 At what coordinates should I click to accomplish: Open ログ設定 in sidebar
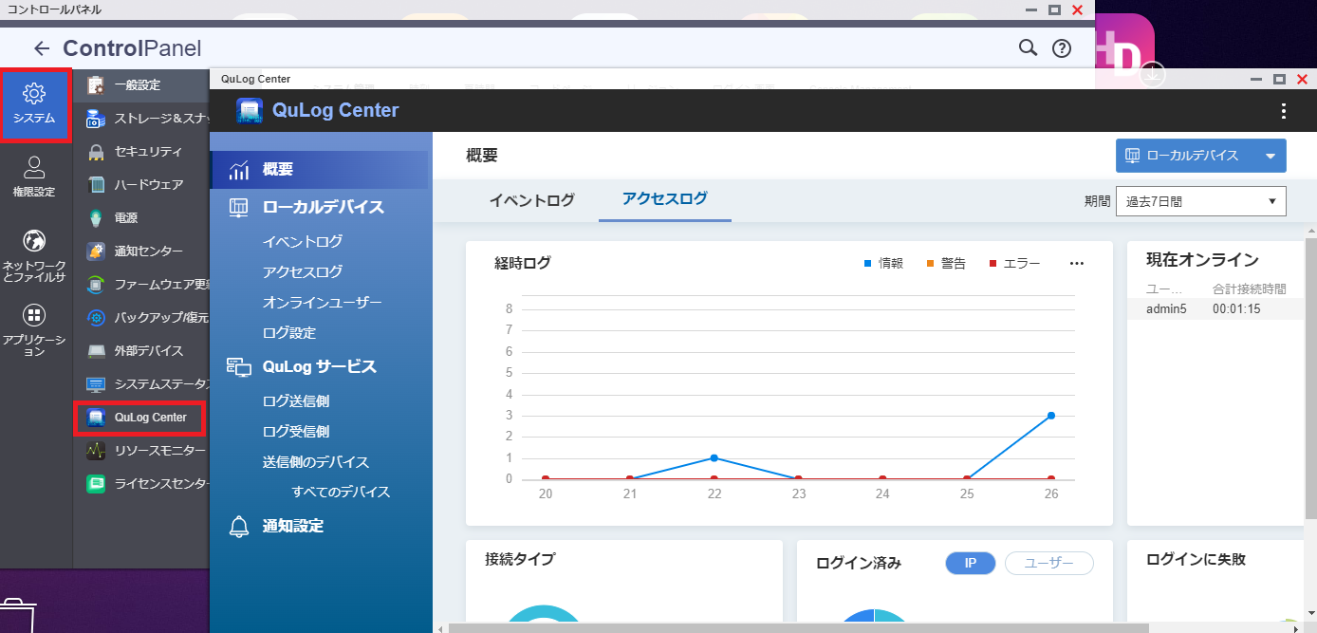coord(289,333)
